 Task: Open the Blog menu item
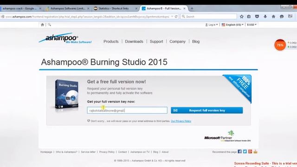pos(196,41)
